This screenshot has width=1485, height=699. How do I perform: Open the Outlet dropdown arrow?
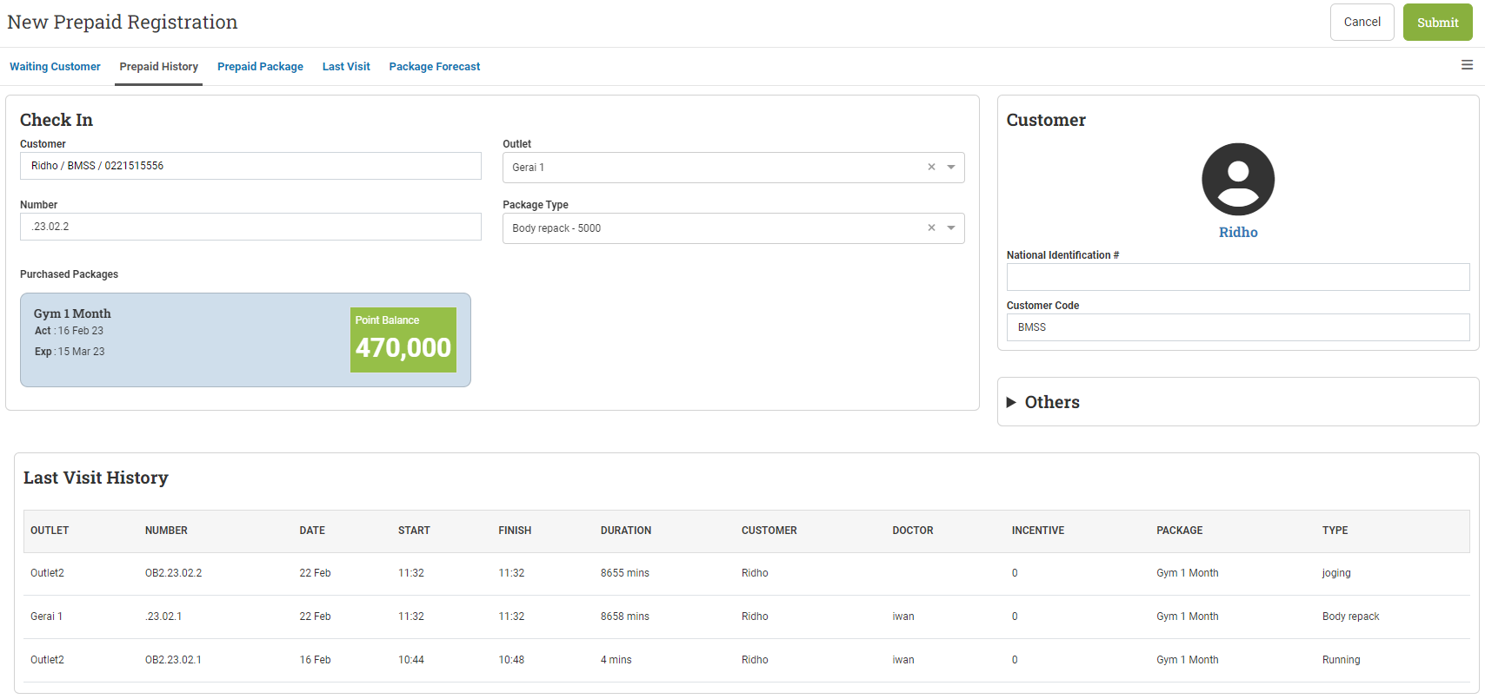tap(951, 168)
